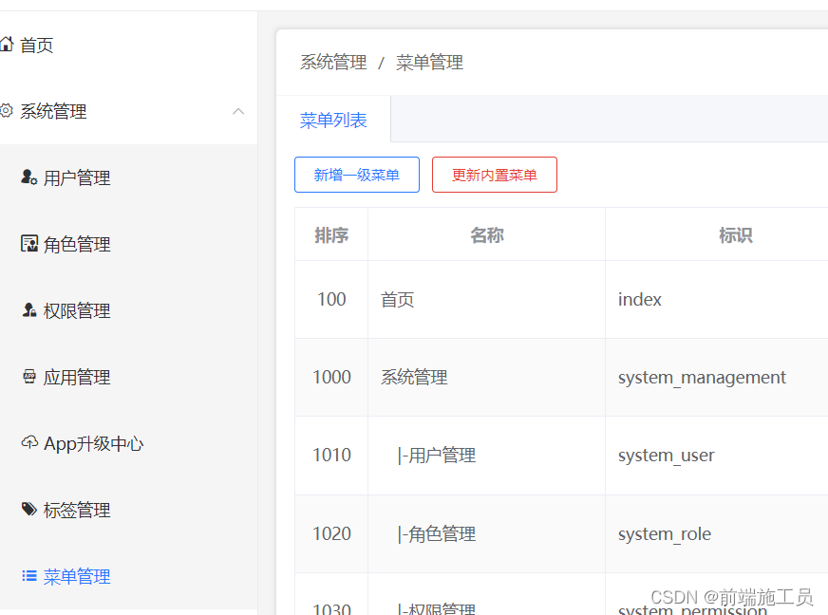Open 系统管理 in the breadcrumb
This screenshot has height=615, width=828.
pyautogui.click(x=331, y=62)
